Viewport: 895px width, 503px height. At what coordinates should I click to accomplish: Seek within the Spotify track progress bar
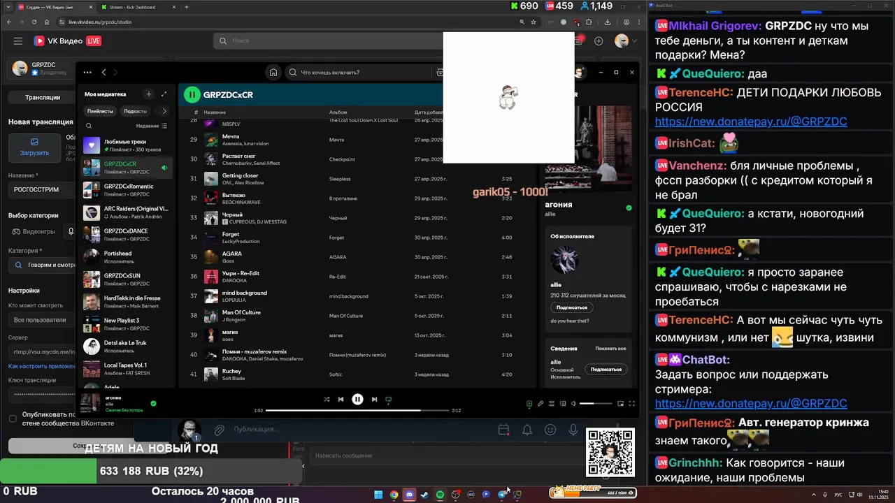coord(357,411)
